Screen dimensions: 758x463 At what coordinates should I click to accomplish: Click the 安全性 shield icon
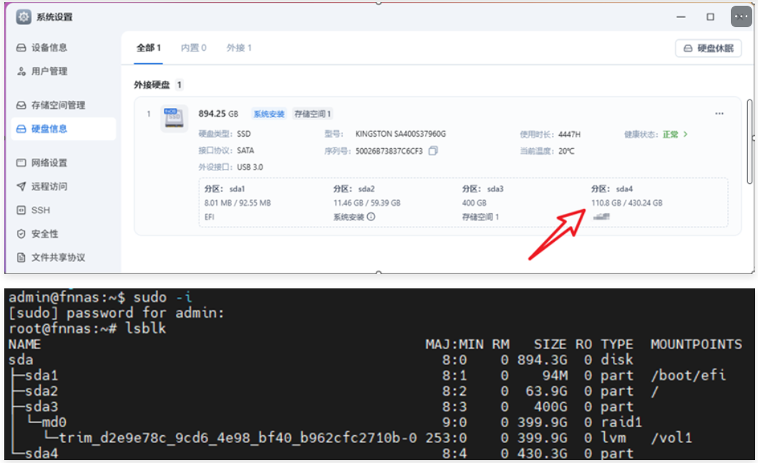pos(21,234)
